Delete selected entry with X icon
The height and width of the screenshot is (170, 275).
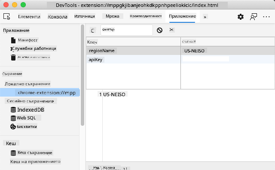pos(171,30)
